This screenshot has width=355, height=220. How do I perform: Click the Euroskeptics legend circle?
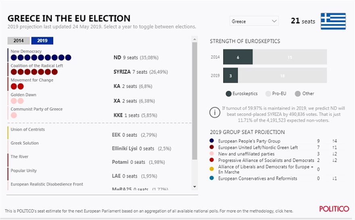pyautogui.click(x=229, y=94)
